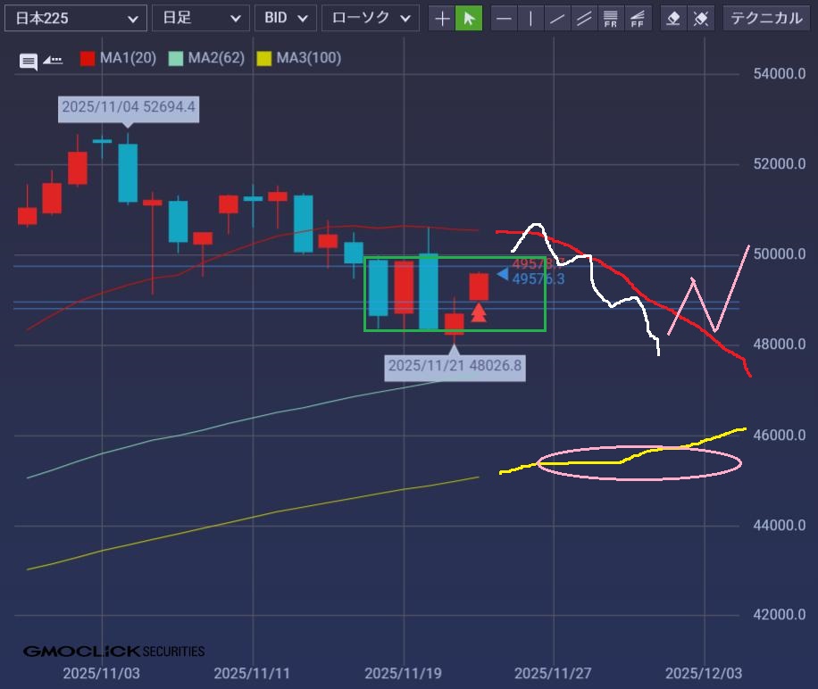This screenshot has height=689, width=818.
Task: Choose the vertical line drawing tool
Action: (x=531, y=18)
